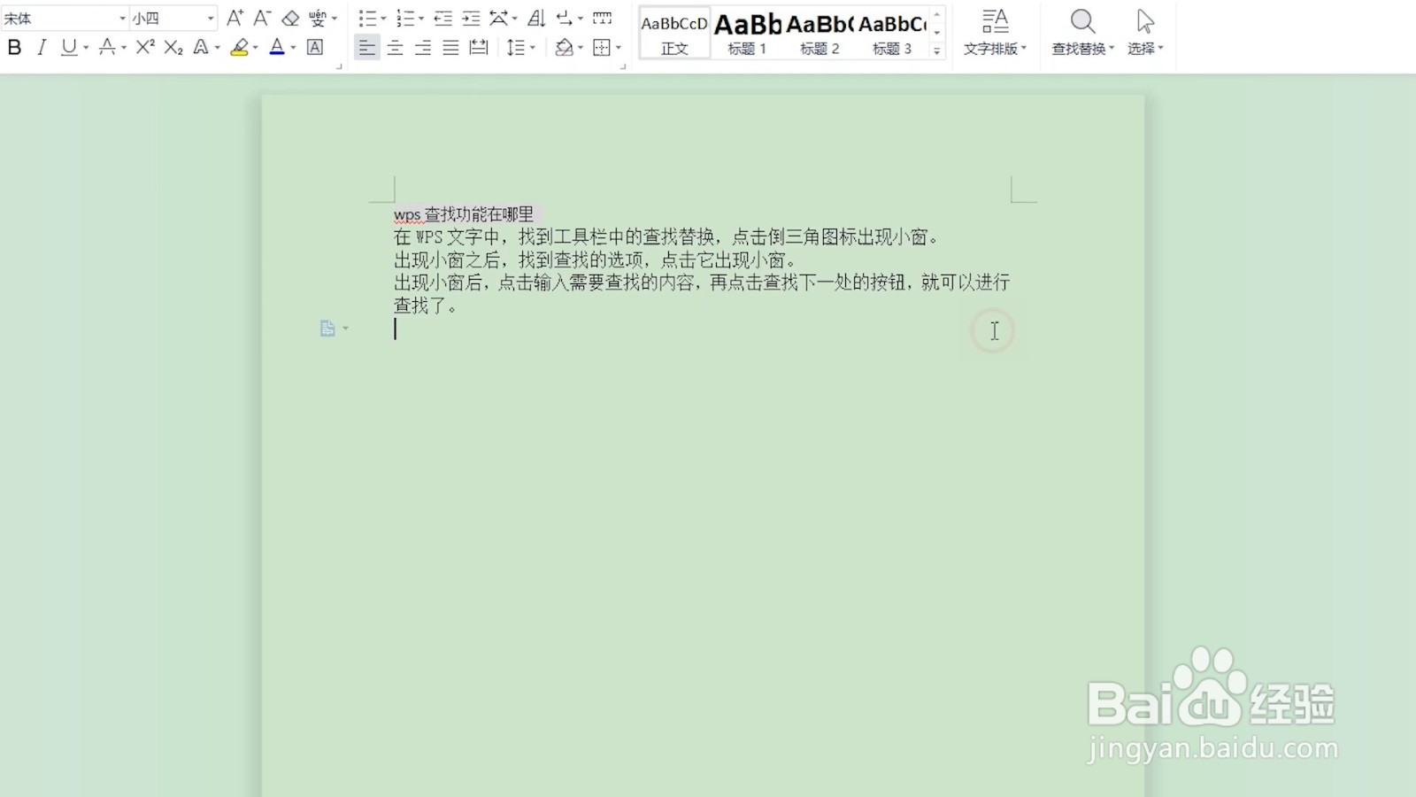Expand underline style dropdown arrow
Screen dimensions: 1416x797
[x=86, y=48]
